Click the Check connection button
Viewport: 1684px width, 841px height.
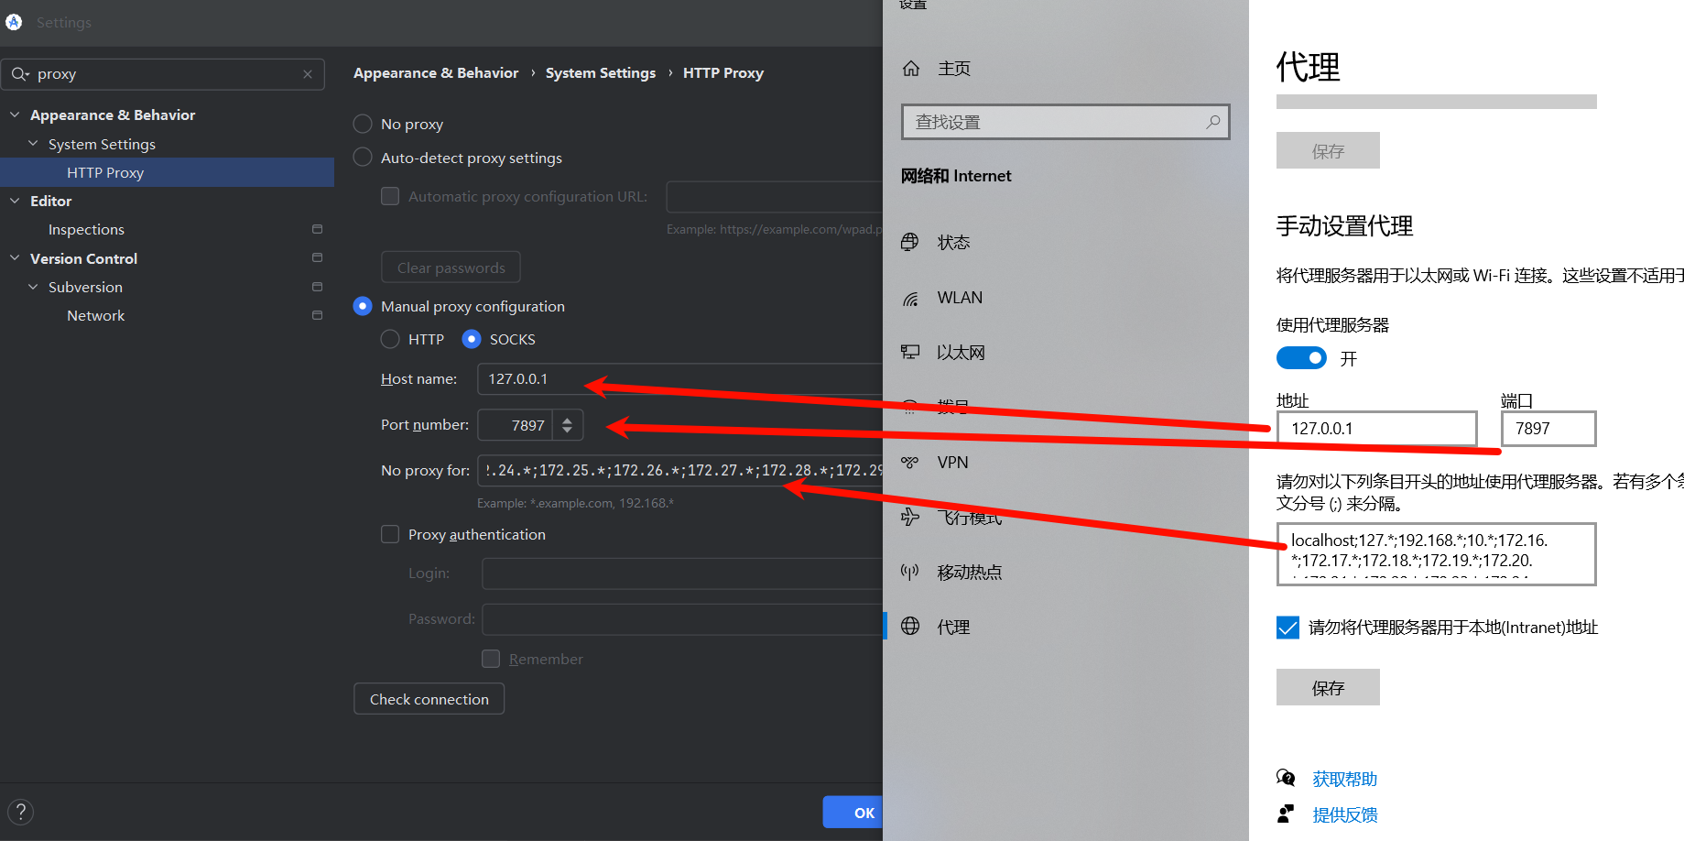[x=429, y=699]
